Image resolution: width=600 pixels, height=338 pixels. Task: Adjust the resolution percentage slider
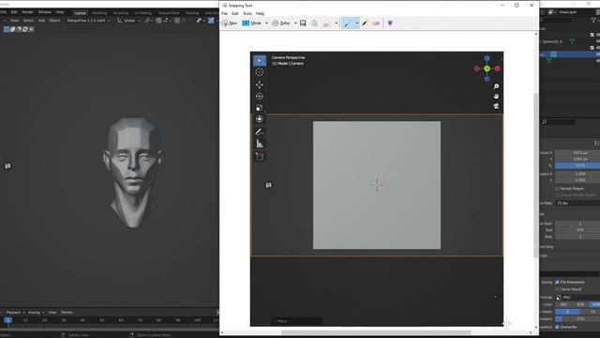click(577, 165)
